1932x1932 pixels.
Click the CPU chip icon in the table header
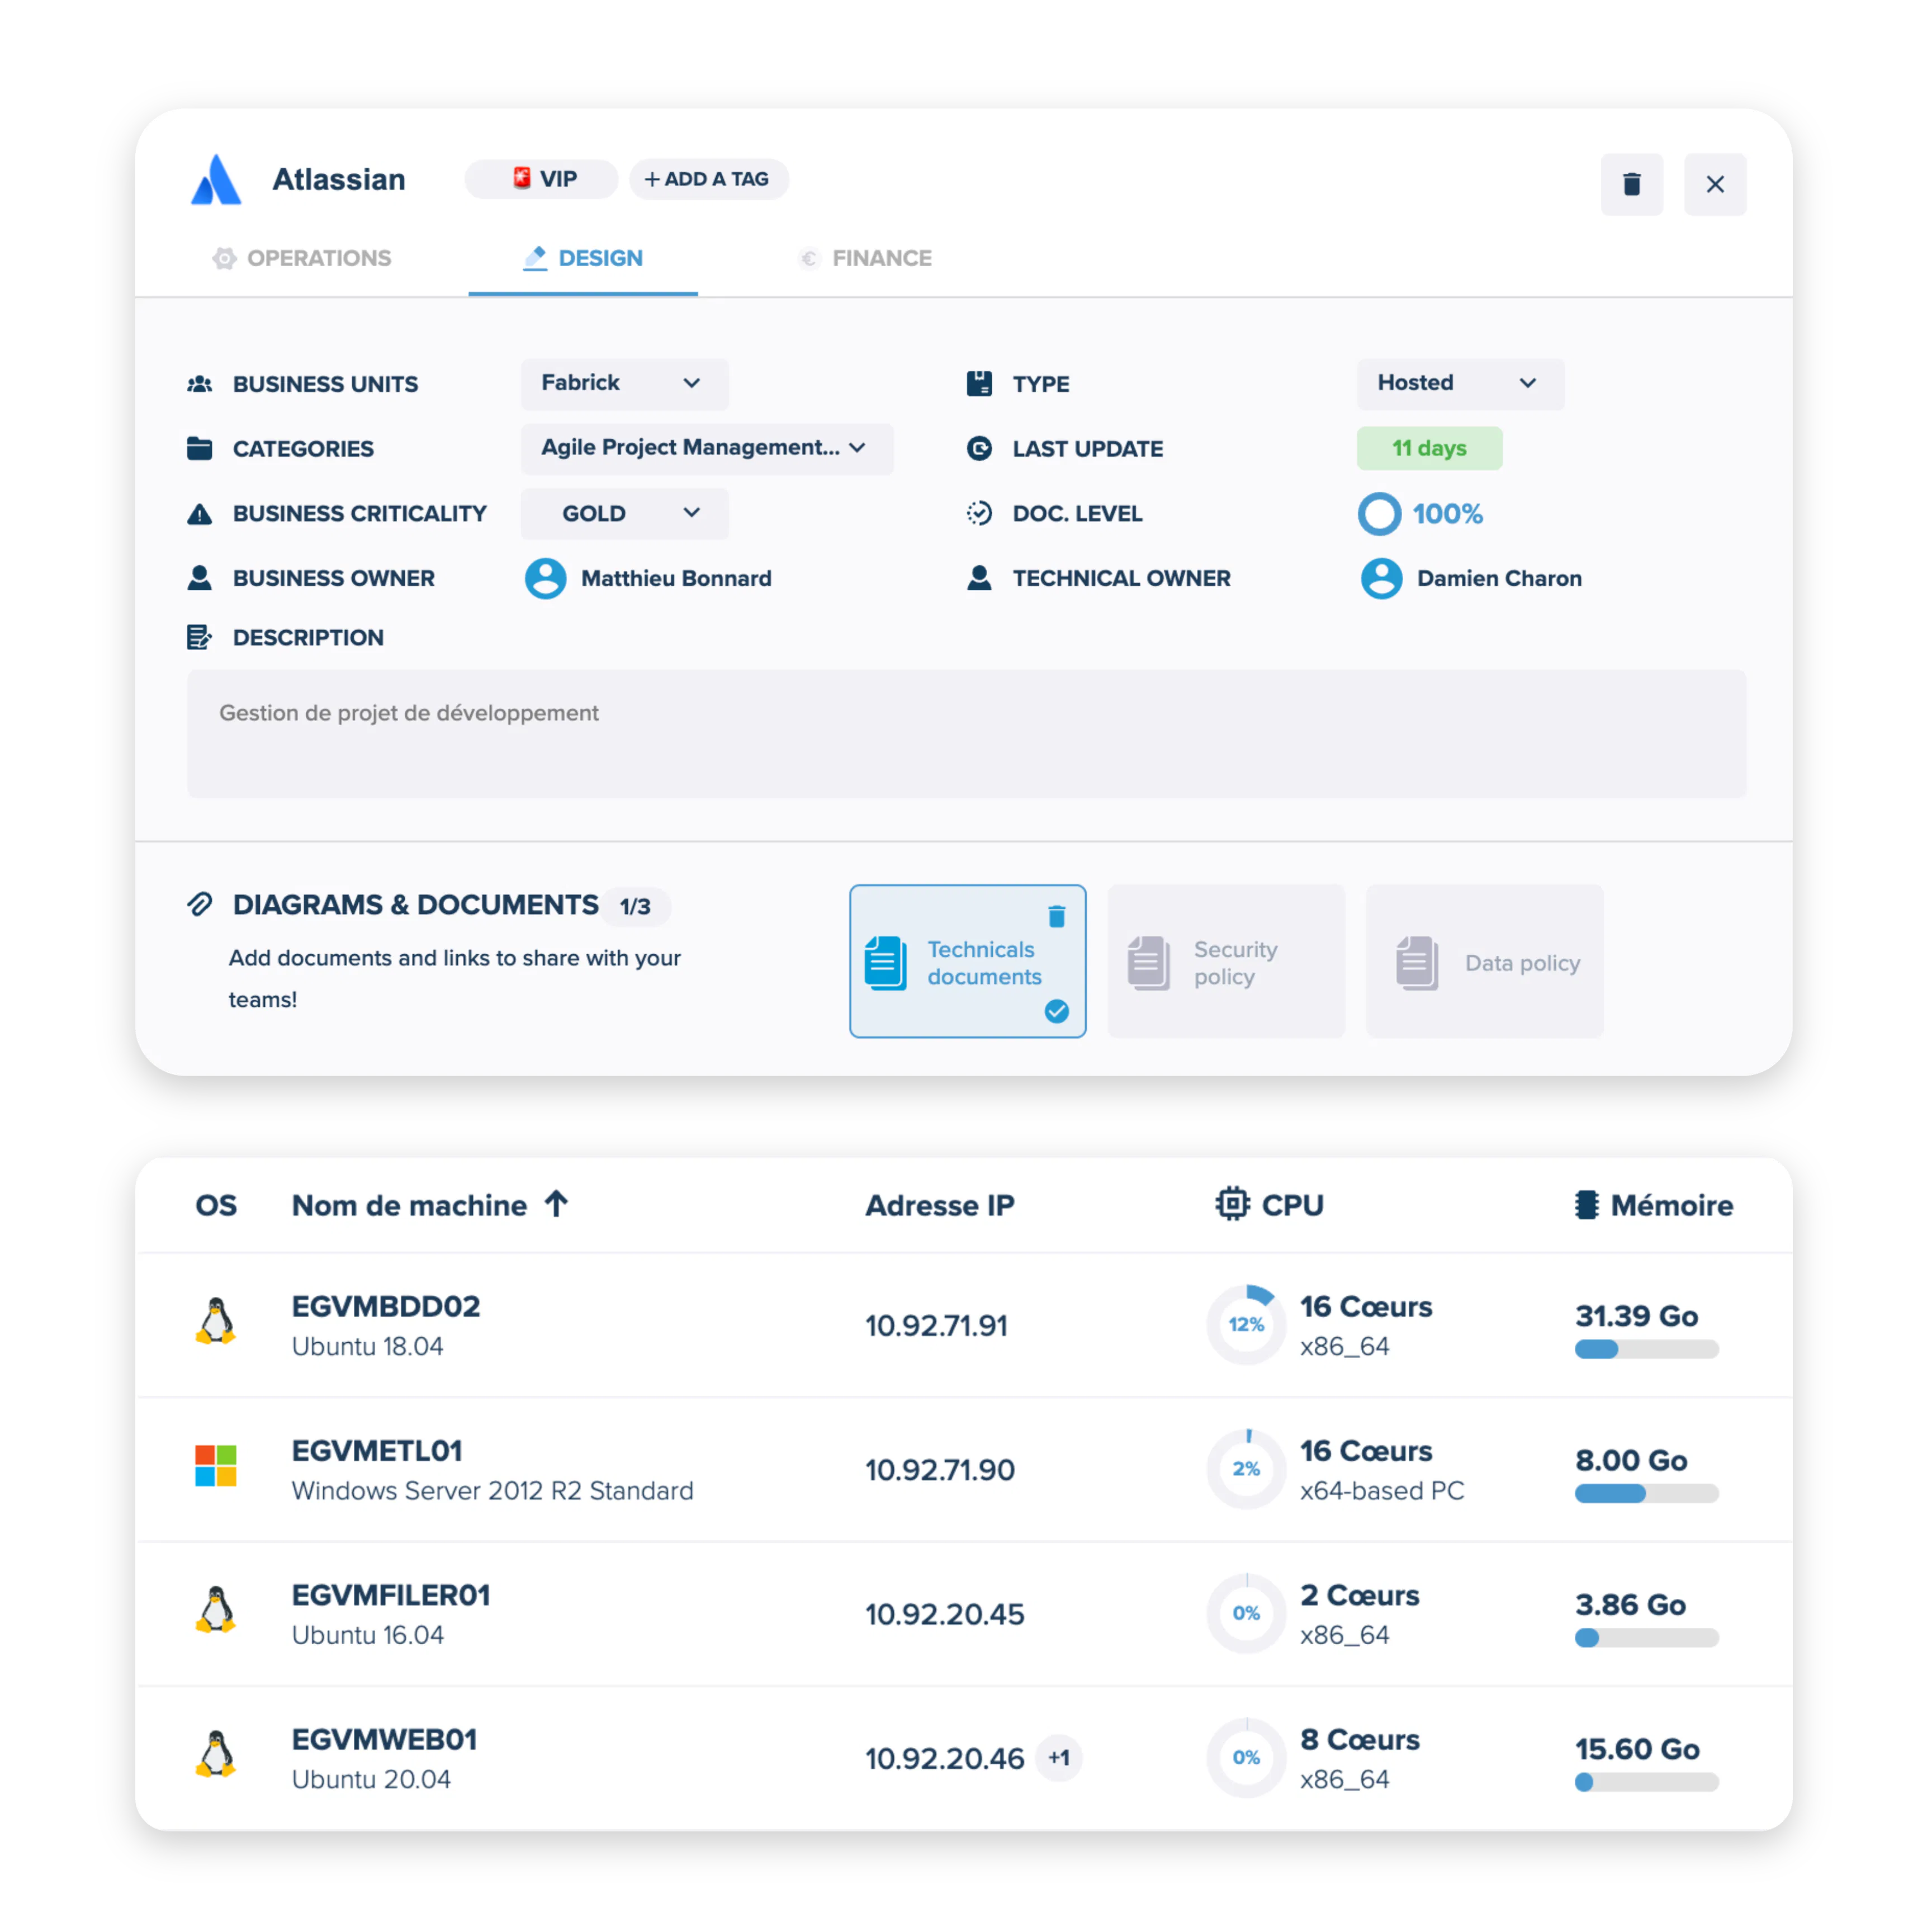[x=1232, y=1203]
